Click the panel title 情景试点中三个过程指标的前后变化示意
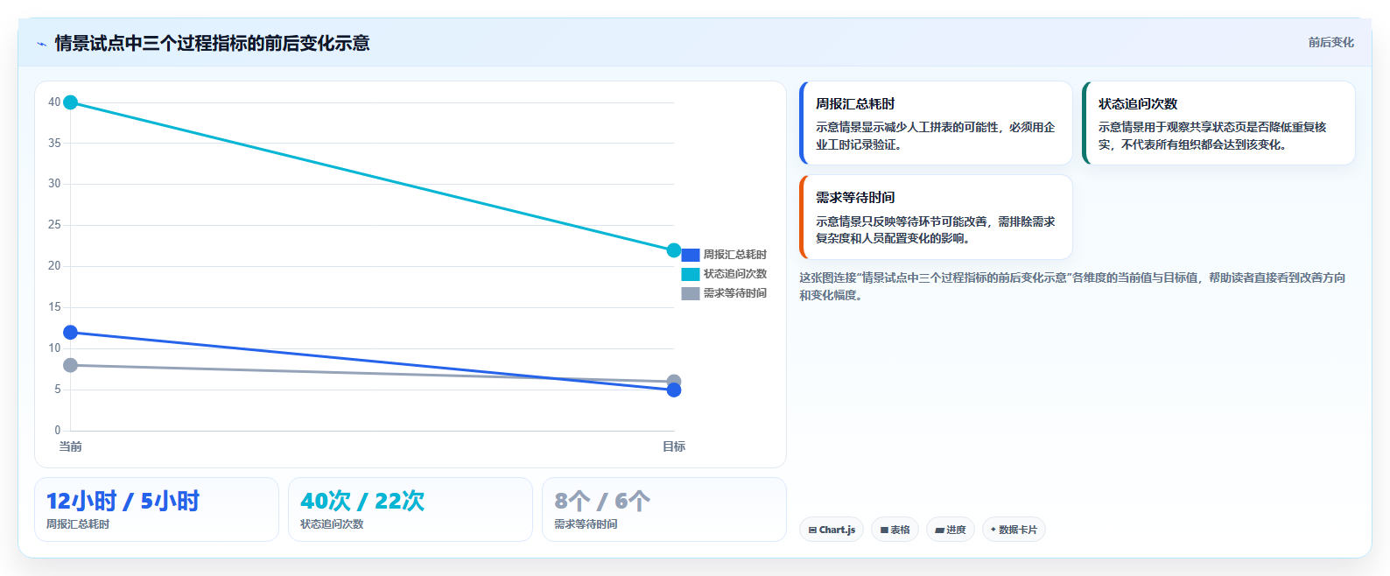This screenshot has width=1390, height=576. click(212, 43)
